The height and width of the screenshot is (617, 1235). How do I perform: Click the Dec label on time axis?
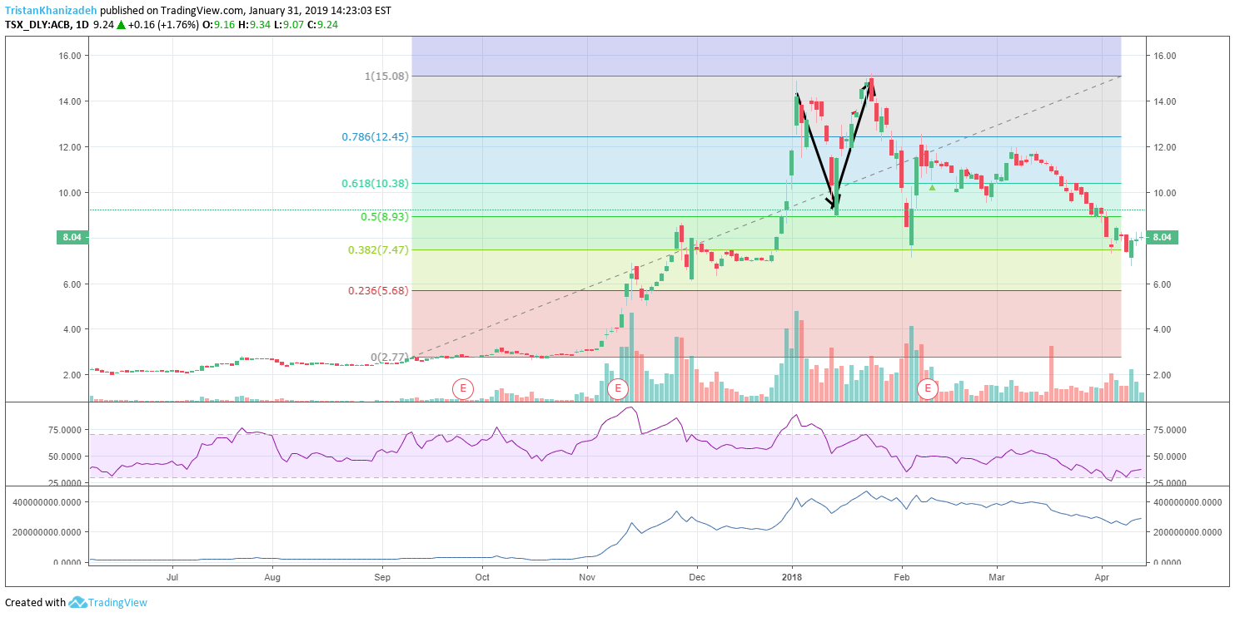pos(697,575)
